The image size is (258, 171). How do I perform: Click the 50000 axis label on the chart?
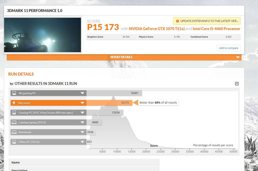click(x=233, y=152)
